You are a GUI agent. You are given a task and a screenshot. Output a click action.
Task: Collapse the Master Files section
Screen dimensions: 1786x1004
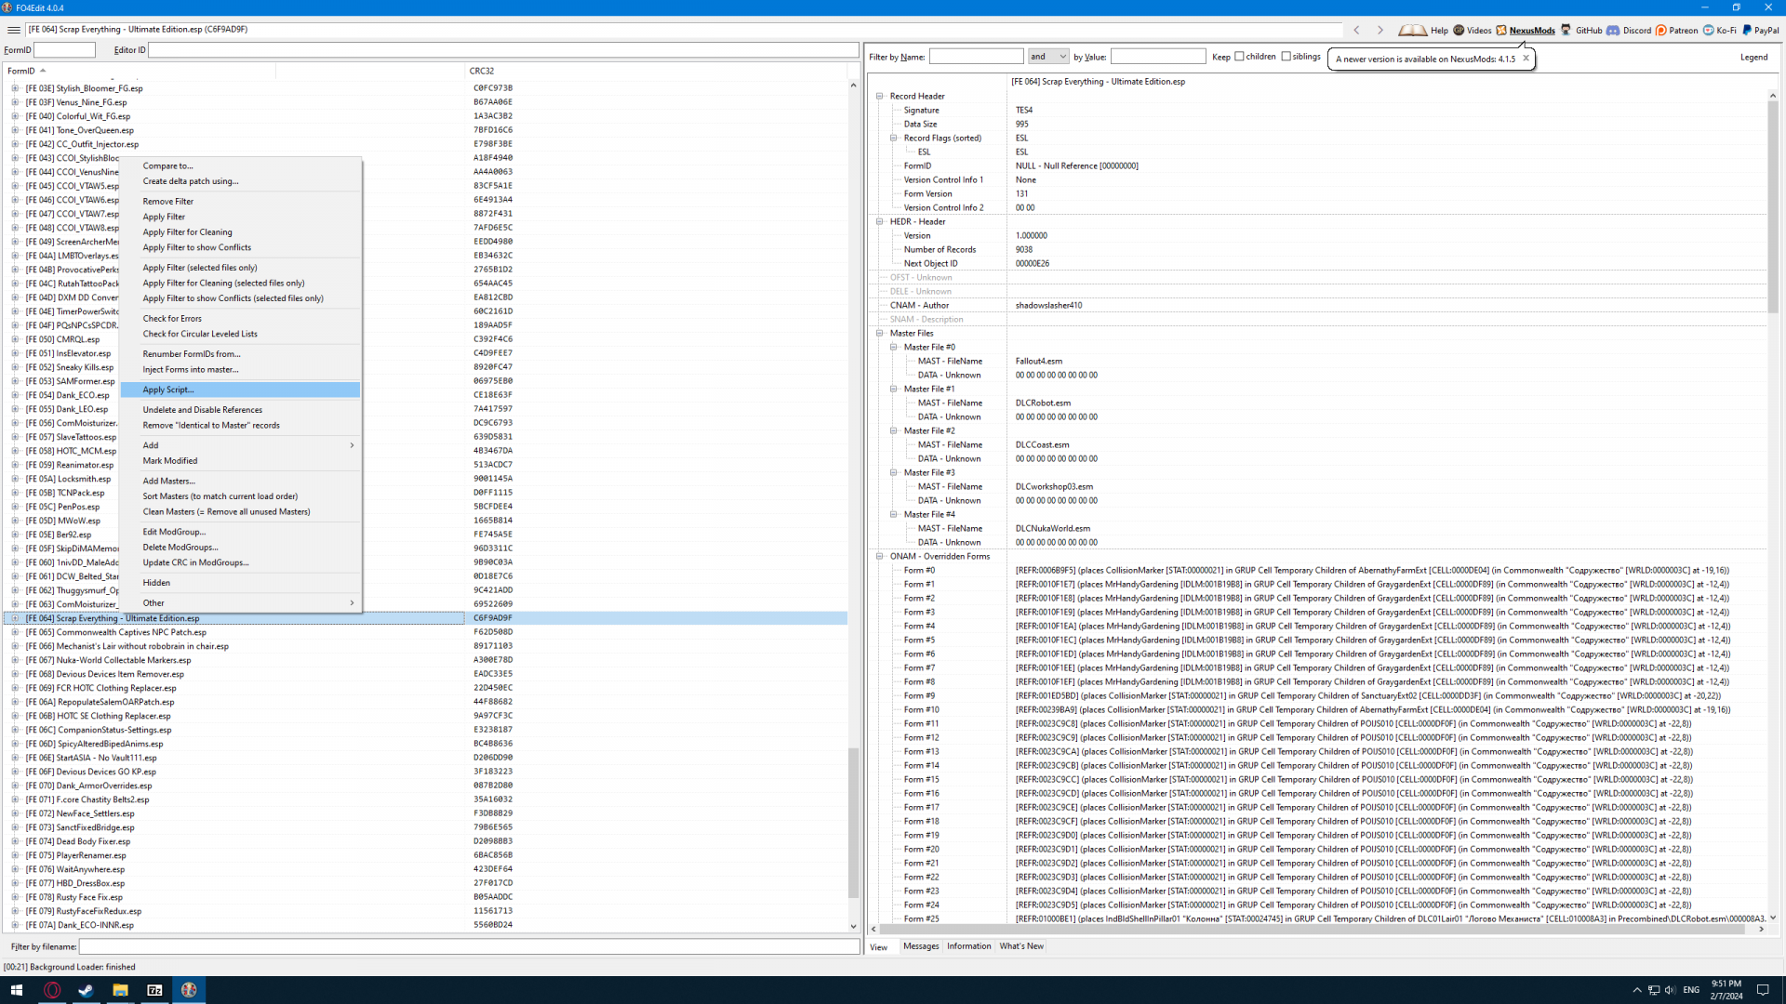(880, 333)
